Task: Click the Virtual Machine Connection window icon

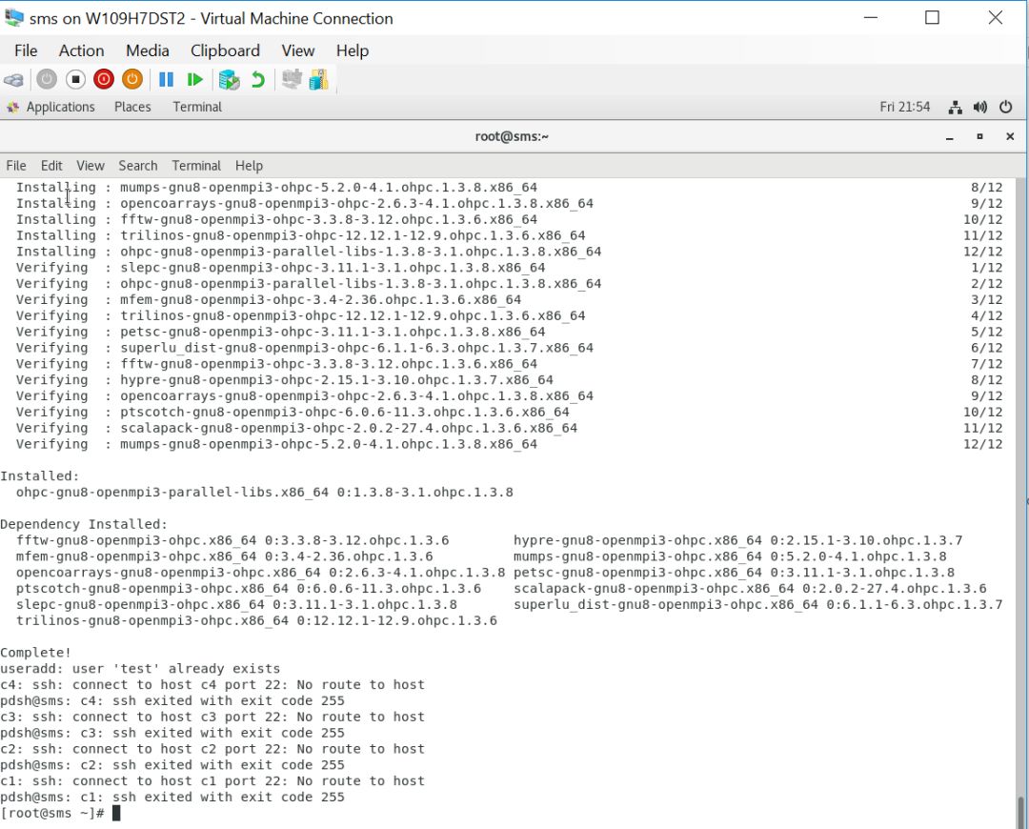Action: [x=13, y=18]
